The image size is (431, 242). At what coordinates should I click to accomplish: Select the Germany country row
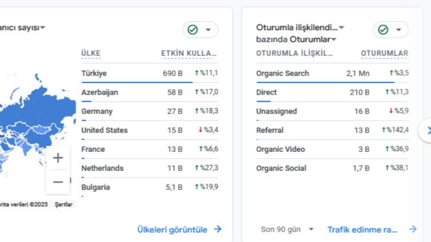point(150,111)
